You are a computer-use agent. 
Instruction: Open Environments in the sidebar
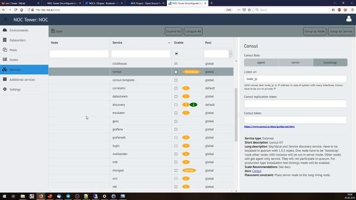coord(24,30)
